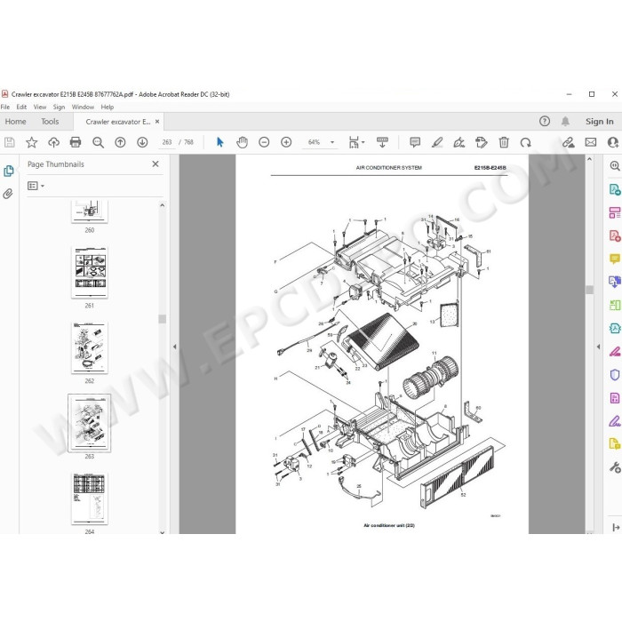Print the document with the printer icon
This screenshot has height=622, width=622.
[x=76, y=142]
